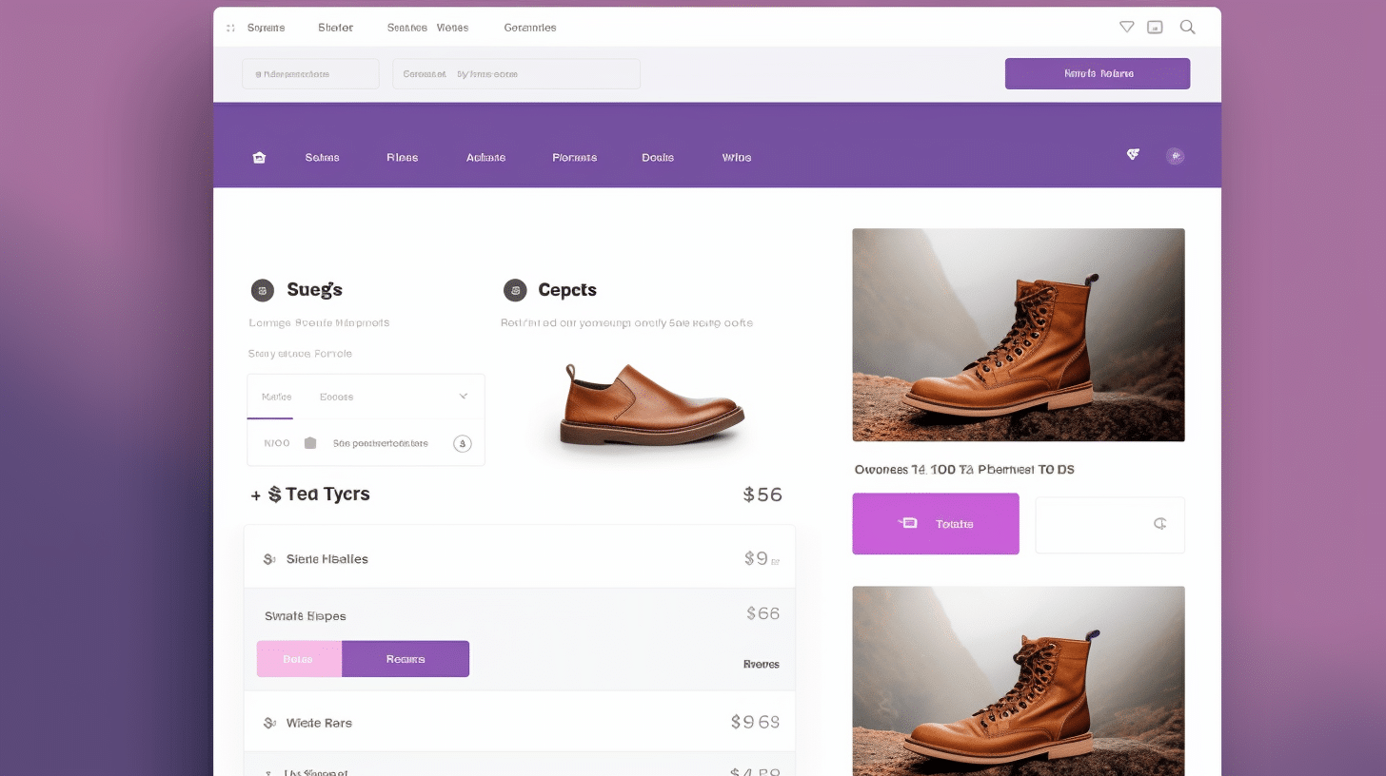Click the gray bag icon next to N/OO
This screenshot has height=776, width=1386.
pos(309,442)
